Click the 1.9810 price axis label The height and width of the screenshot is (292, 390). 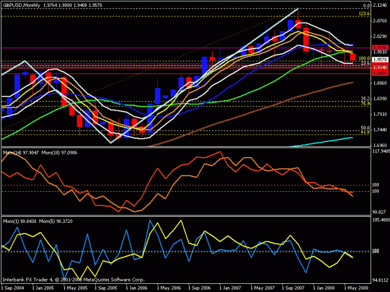point(380,52)
